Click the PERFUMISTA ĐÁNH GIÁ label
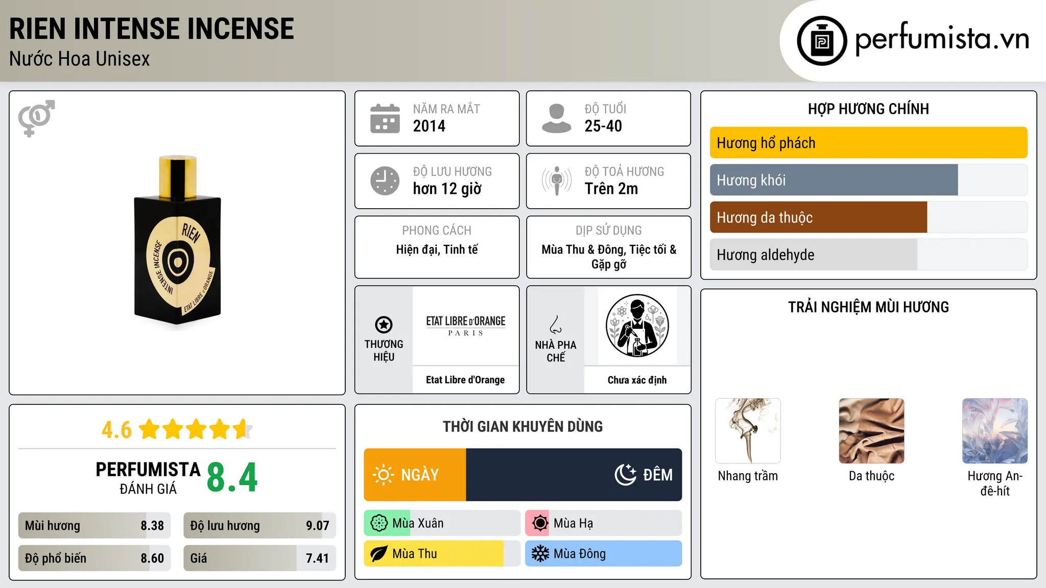Screen dimensions: 1046x588 [x=148, y=478]
